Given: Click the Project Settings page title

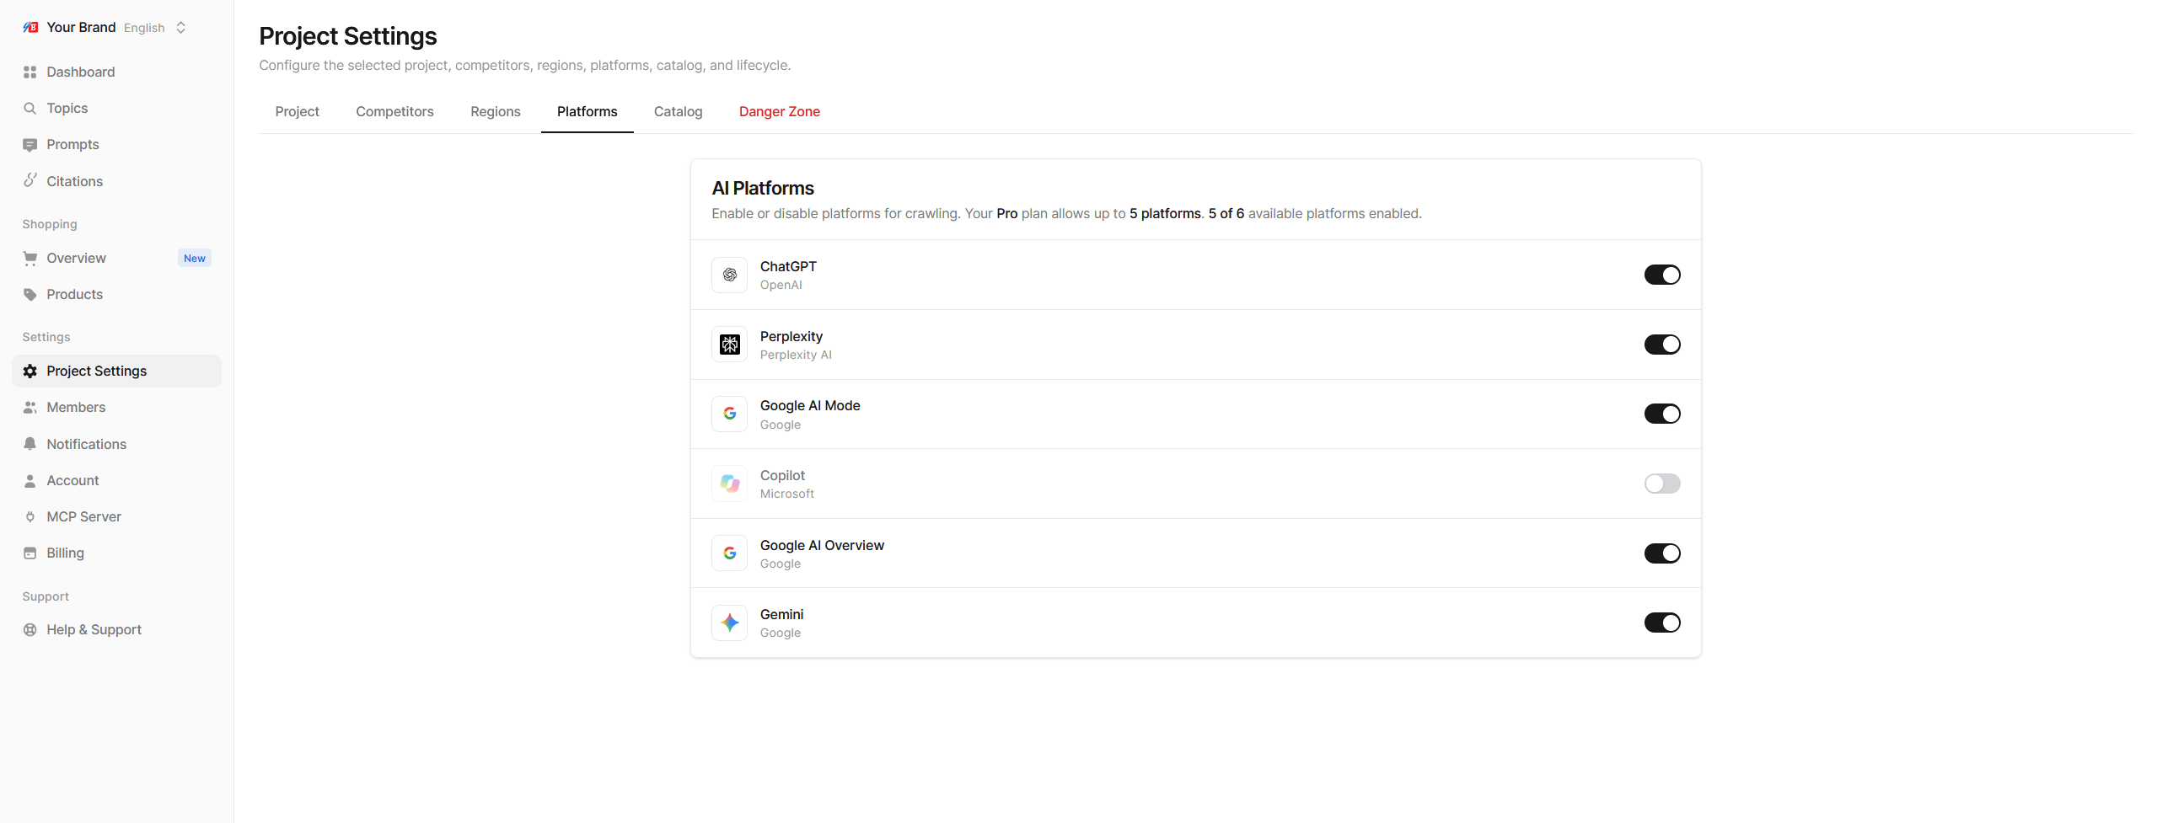Looking at the screenshot, I should [x=347, y=36].
